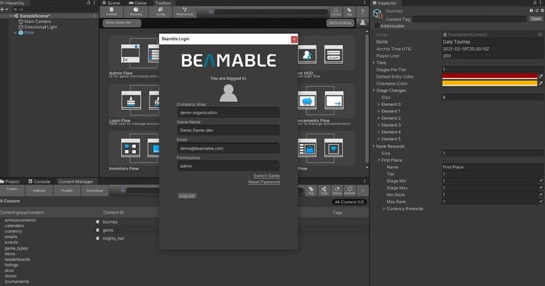Expand the Flow object in Hierarchy
Image resolution: width=545 pixels, height=286 pixels.
point(15,33)
